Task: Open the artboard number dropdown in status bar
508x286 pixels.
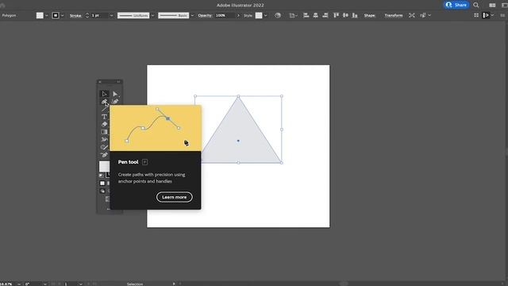Action: (80, 284)
